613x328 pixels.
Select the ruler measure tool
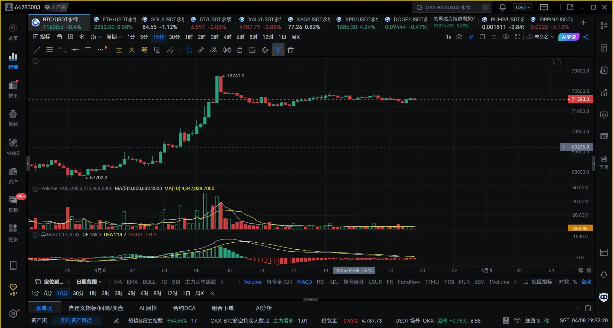(x=201, y=50)
